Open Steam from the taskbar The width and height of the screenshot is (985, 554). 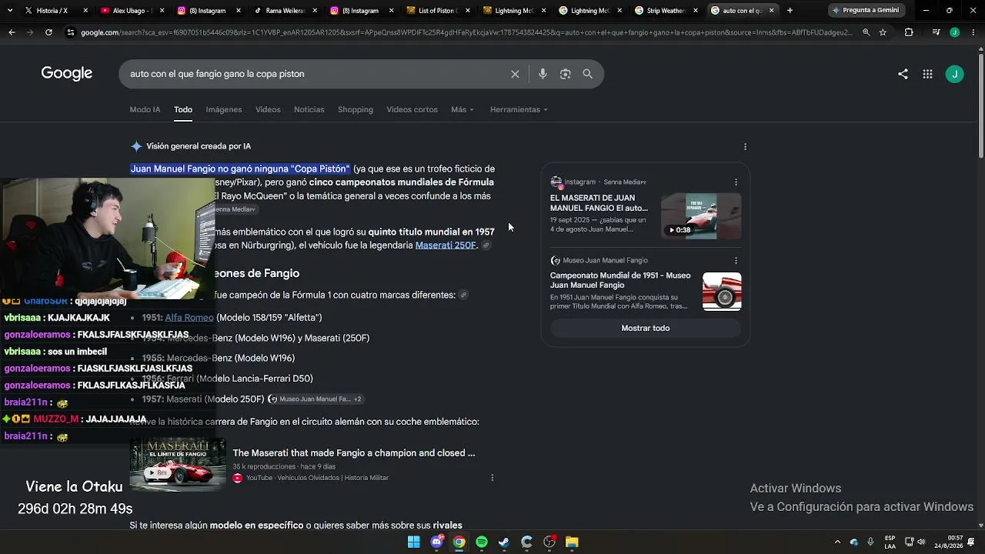click(504, 542)
